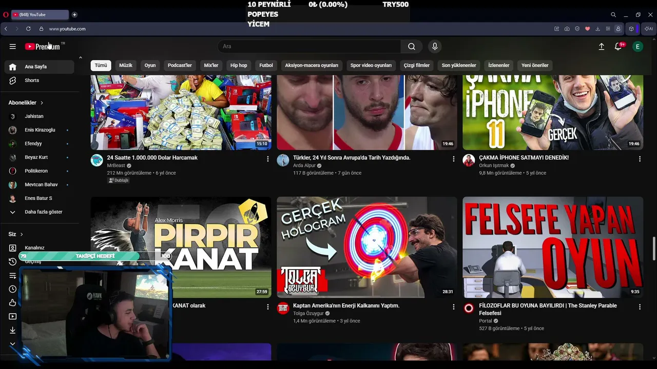Screen dimensions: 657x369
Task: Click the heart bookmark icon in address bar
Action: 588,29
